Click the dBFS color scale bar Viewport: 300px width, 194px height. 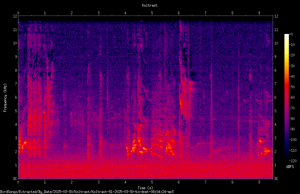click(x=287, y=97)
